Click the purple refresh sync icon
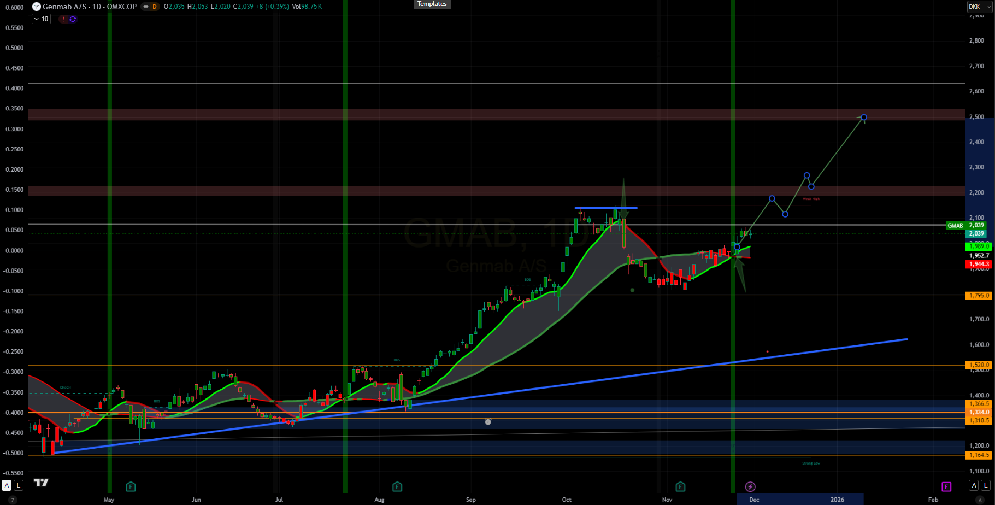 tap(73, 19)
